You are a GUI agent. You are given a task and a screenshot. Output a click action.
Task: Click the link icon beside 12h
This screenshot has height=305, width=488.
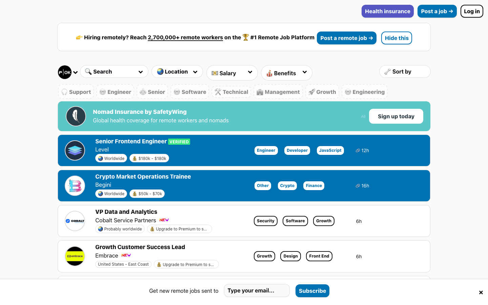pyautogui.click(x=358, y=150)
